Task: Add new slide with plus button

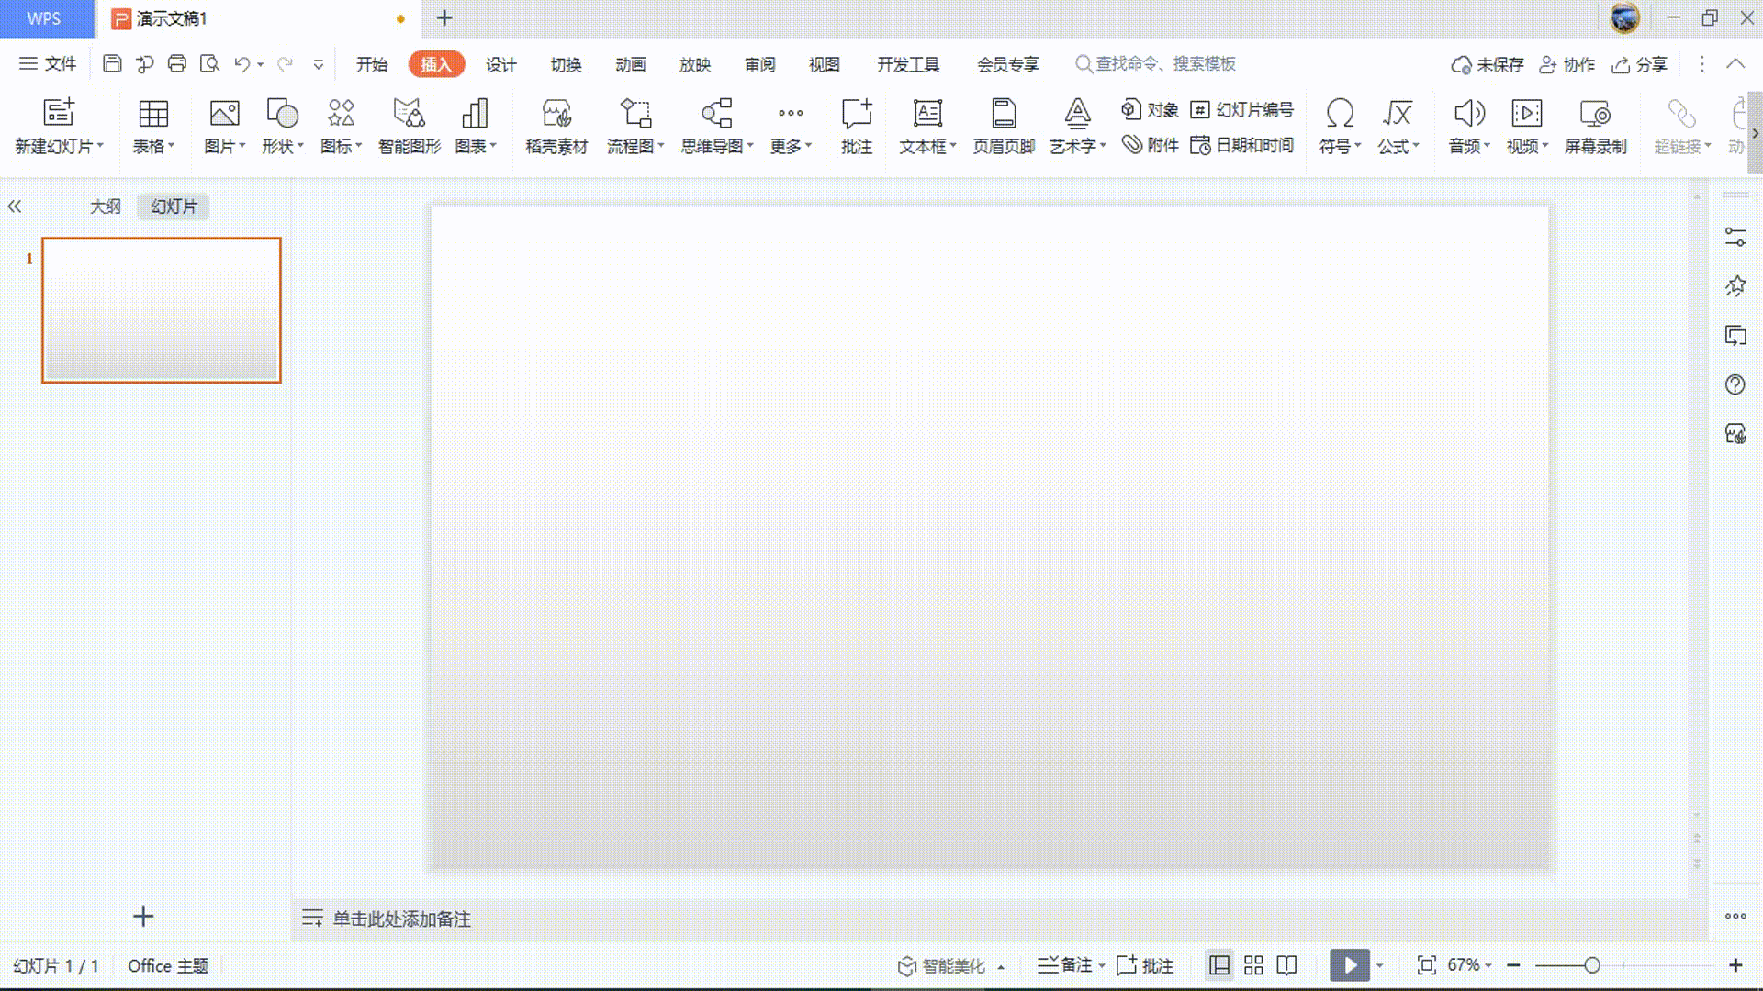Action: [143, 916]
